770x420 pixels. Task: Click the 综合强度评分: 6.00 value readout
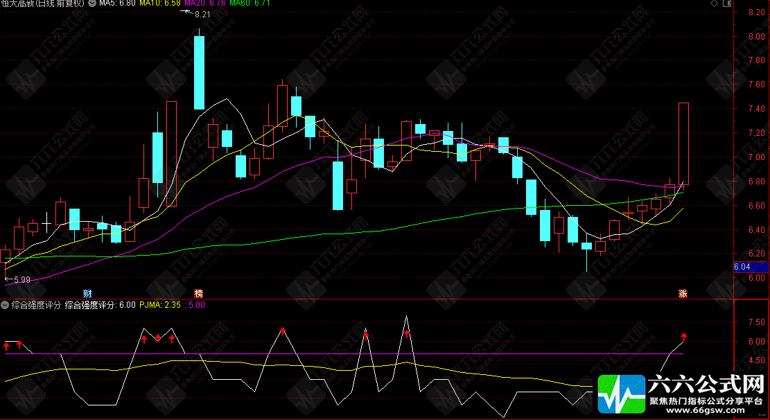tap(100, 305)
